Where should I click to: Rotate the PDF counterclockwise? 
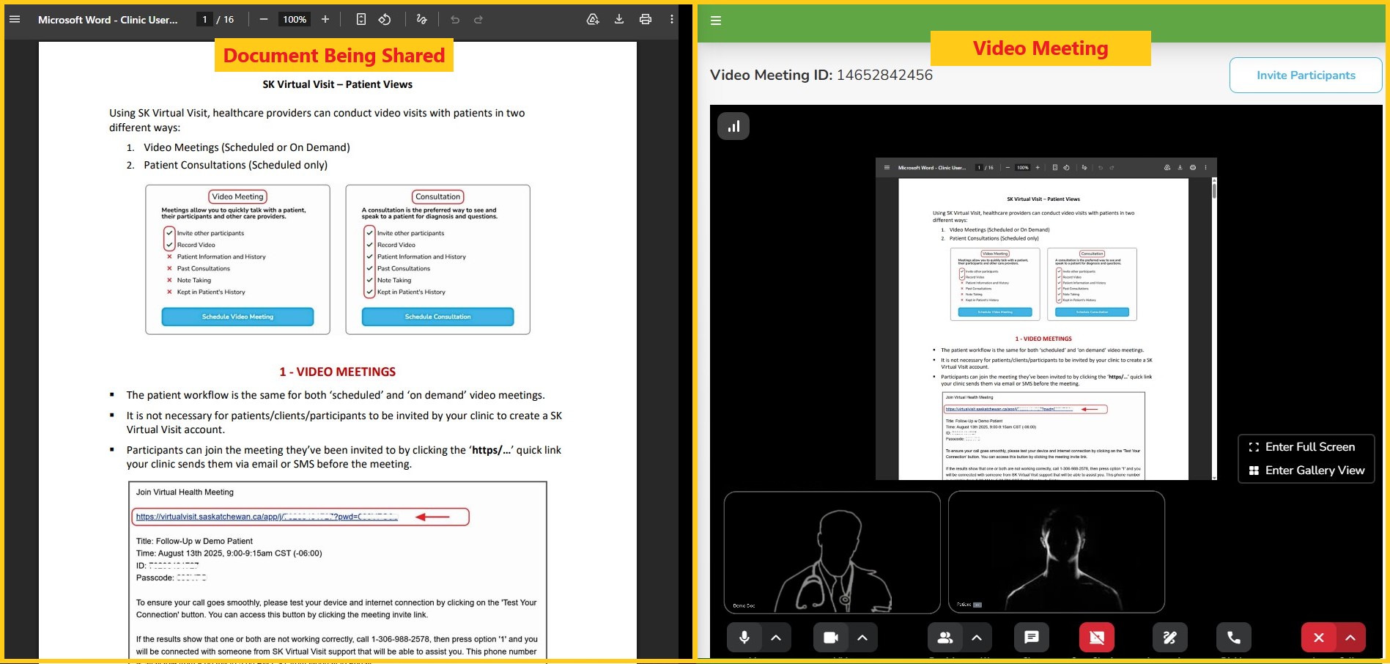[x=385, y=20]
